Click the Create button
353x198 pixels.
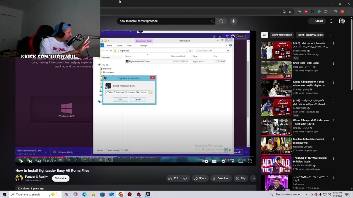click(317, 21)
